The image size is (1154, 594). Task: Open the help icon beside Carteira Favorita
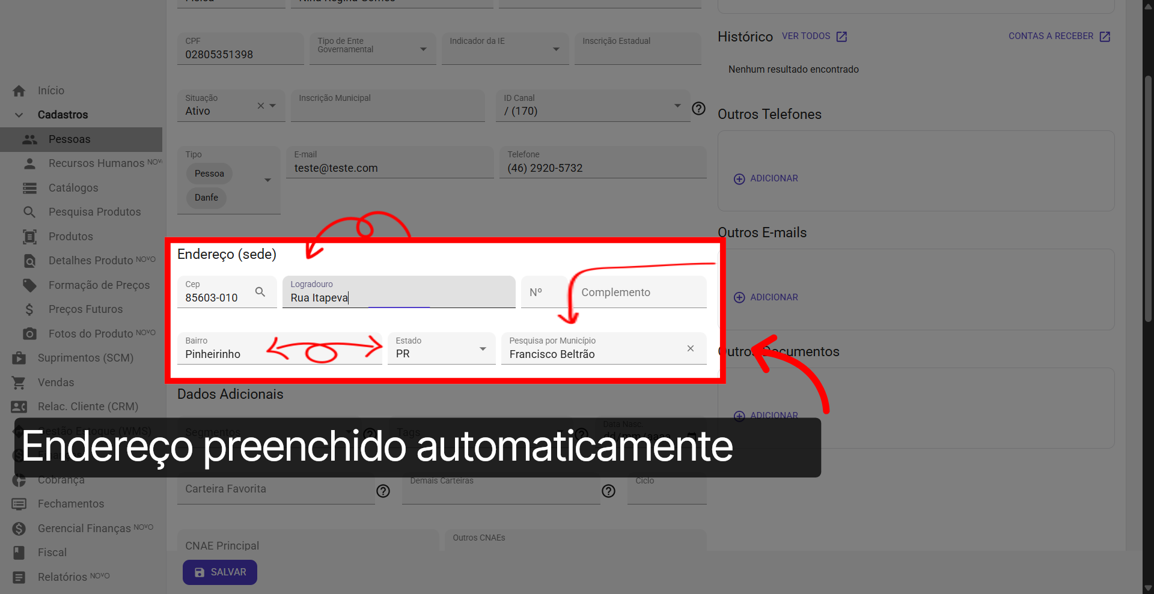coord(383,491)
